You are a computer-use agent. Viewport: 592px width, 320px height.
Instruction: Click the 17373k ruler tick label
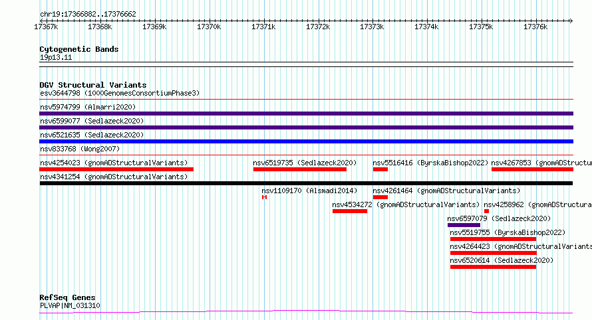tap(372, 27)
